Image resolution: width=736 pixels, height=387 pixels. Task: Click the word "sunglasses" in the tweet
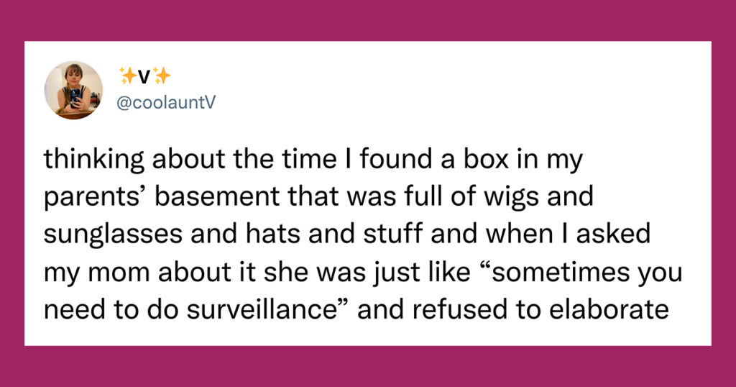coord(113,235)
